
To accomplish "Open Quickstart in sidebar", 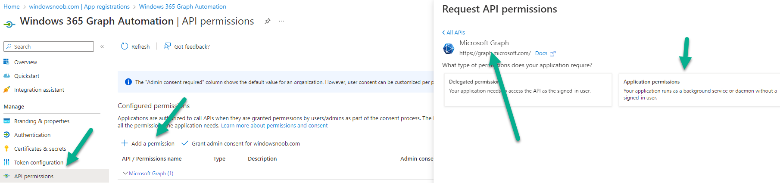I will tap(27, 76).
